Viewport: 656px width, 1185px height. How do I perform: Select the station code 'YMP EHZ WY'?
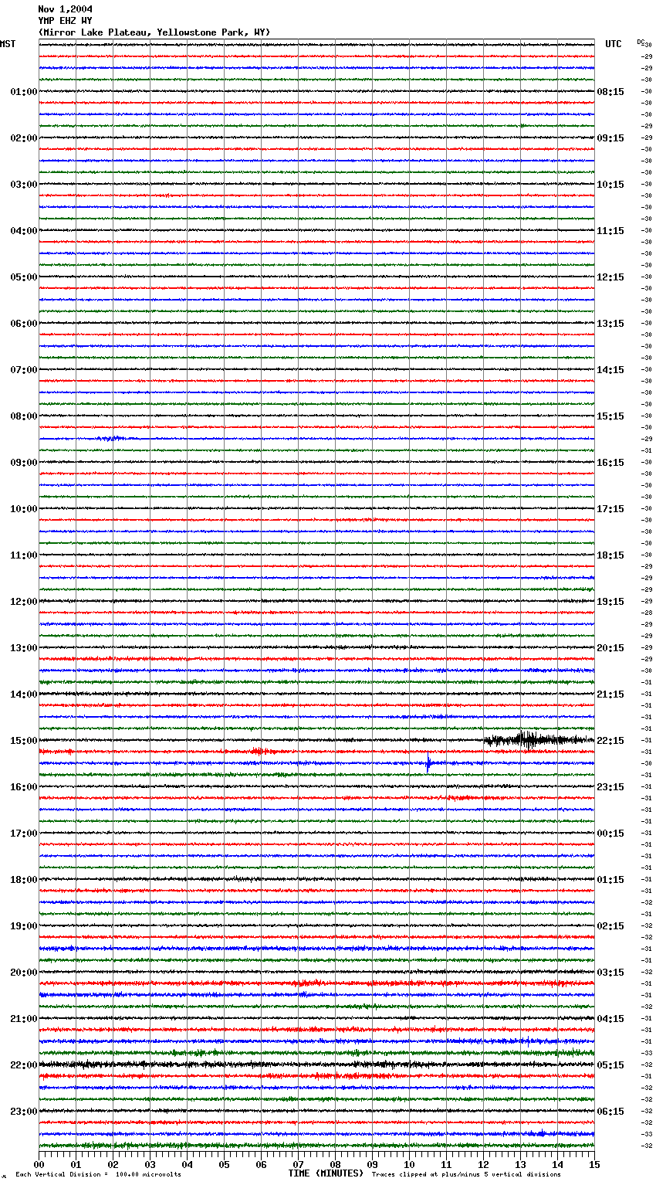click(65, 21)
